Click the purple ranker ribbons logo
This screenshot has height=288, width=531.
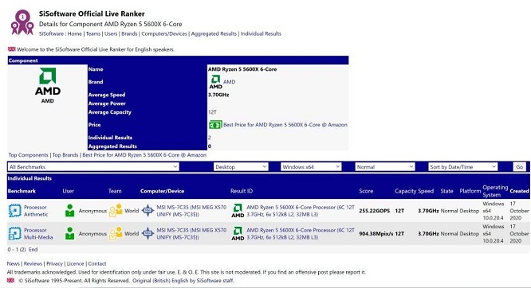22,22
